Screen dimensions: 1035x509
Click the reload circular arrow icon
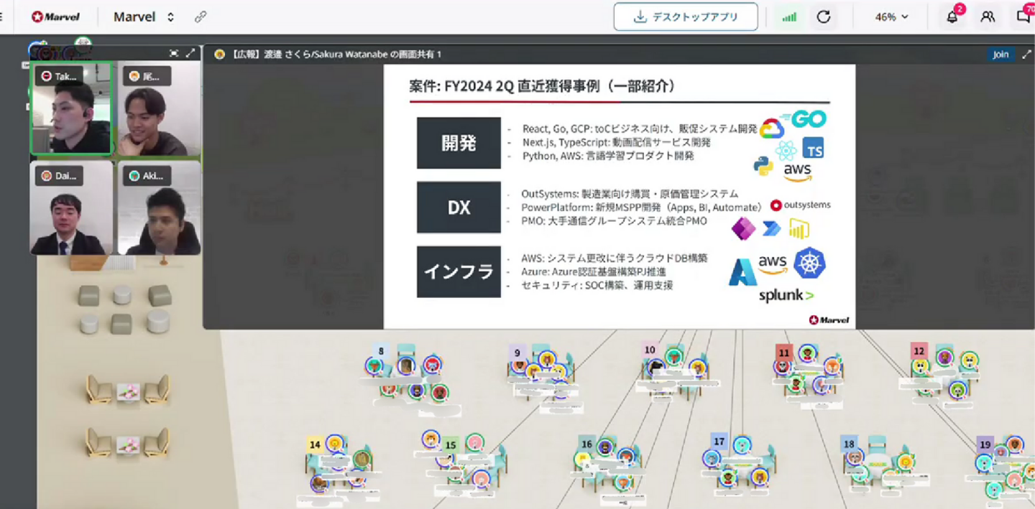pyautogui.click(x=824, y=17)
